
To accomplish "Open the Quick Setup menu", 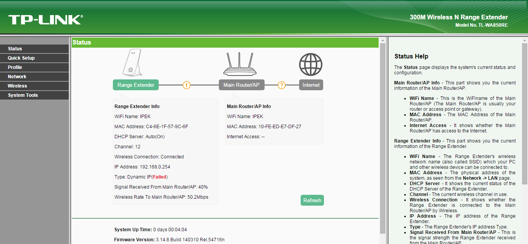I will point(35,58).
